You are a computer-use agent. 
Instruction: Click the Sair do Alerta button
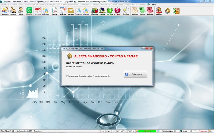135,74
